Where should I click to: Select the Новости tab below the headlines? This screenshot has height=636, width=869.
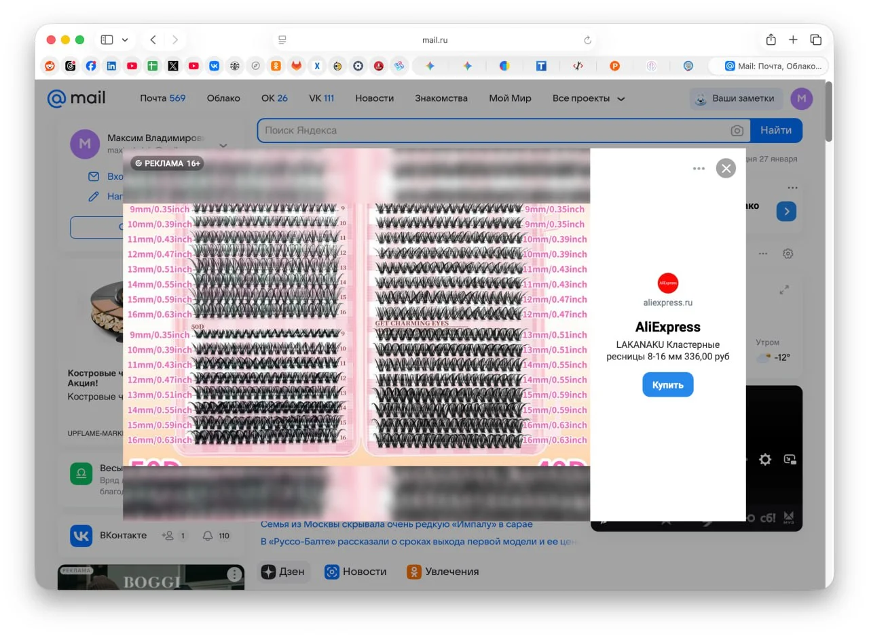[356, 572]
